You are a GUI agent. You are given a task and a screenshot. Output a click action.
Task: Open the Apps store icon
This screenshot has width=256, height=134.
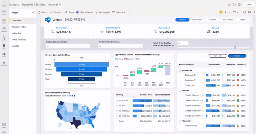(x=4, y=125)
